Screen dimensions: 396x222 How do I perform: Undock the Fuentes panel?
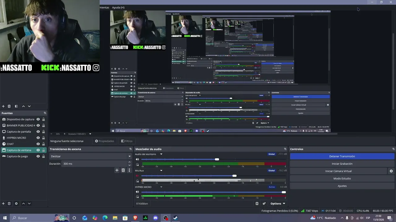pos(45,113)
